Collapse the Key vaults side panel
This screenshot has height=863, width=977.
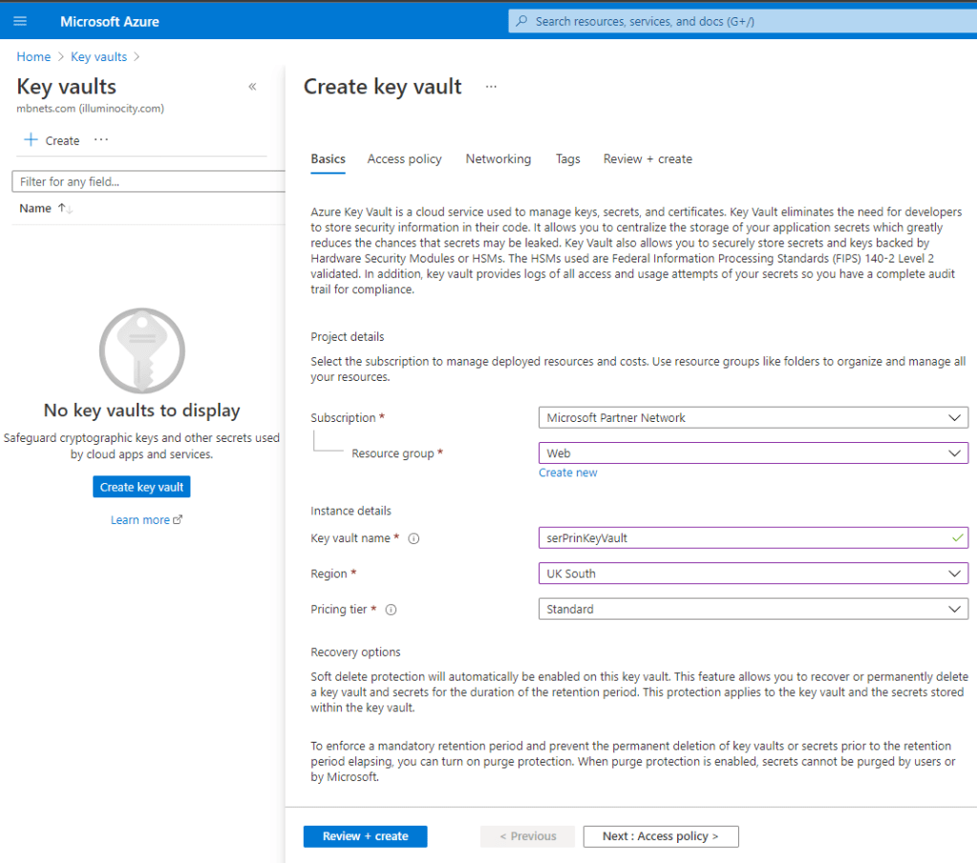tap(252, 87)
